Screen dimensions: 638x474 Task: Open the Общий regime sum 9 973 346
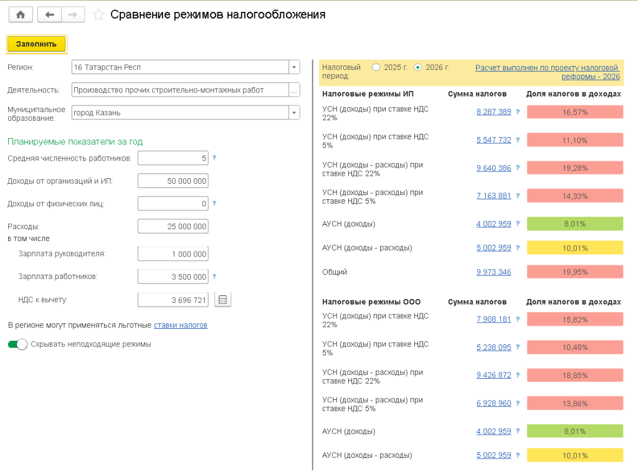click(x=493, y=272)
